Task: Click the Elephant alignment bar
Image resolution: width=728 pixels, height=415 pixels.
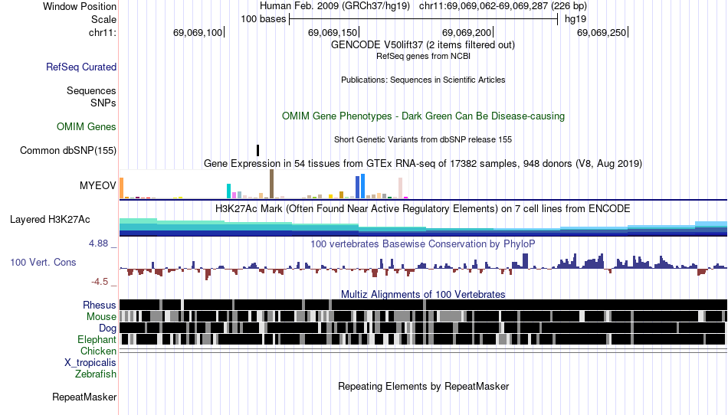Action: [x=423, y=339]
